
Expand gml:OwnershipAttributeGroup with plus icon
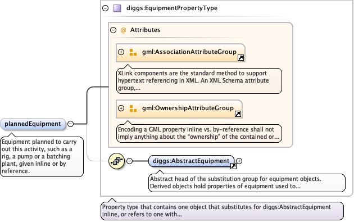(x=121, y=108)
